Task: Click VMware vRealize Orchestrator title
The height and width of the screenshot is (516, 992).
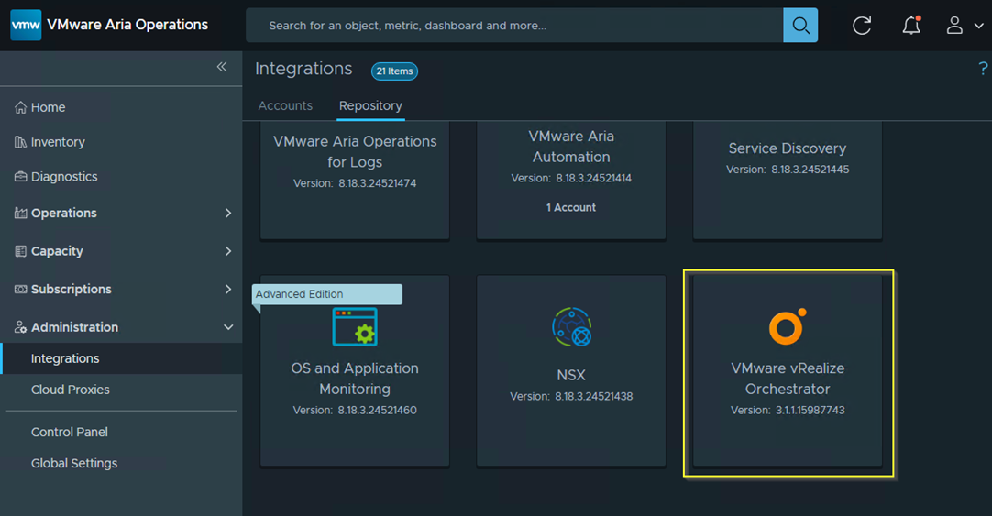Action: (x=788, y=379)
